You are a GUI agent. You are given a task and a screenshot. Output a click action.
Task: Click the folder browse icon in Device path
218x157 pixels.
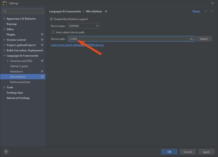[191, 39]
